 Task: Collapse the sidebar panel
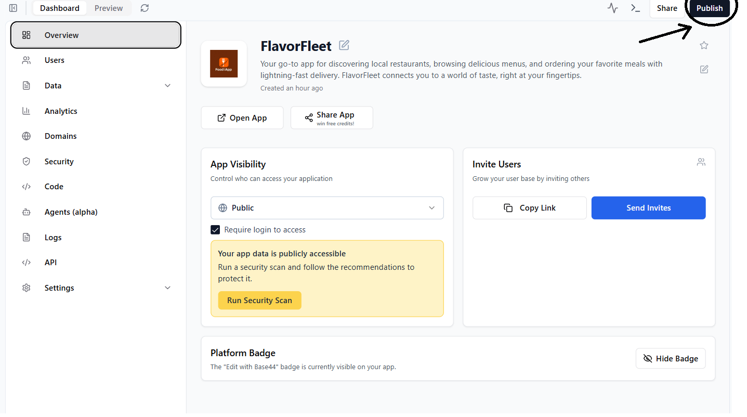[x=13, y=8]
